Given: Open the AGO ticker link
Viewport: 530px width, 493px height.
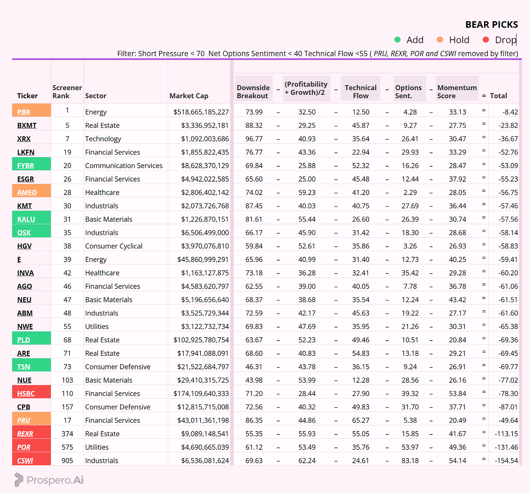Looking at the screenshot, I should (24, 287).
